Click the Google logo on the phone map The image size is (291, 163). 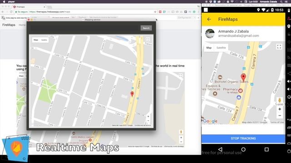(210, 121)
